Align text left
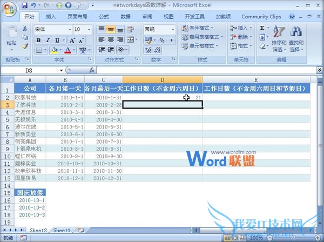 [x=102, y=39]
